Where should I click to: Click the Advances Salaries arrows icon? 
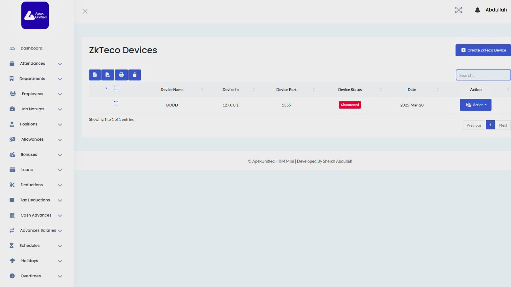click(12, 231)
